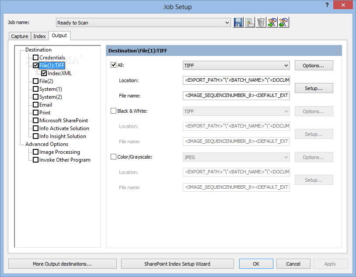Toggle the File(1):TIFF destination checkbox

(36, 66)
